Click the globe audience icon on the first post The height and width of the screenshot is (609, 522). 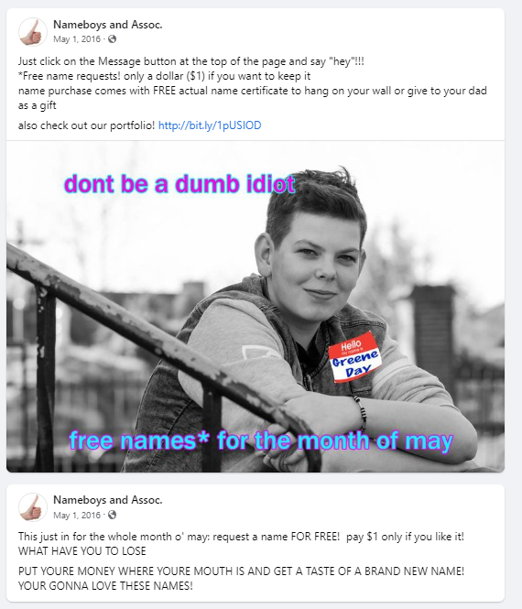(113, 38)
